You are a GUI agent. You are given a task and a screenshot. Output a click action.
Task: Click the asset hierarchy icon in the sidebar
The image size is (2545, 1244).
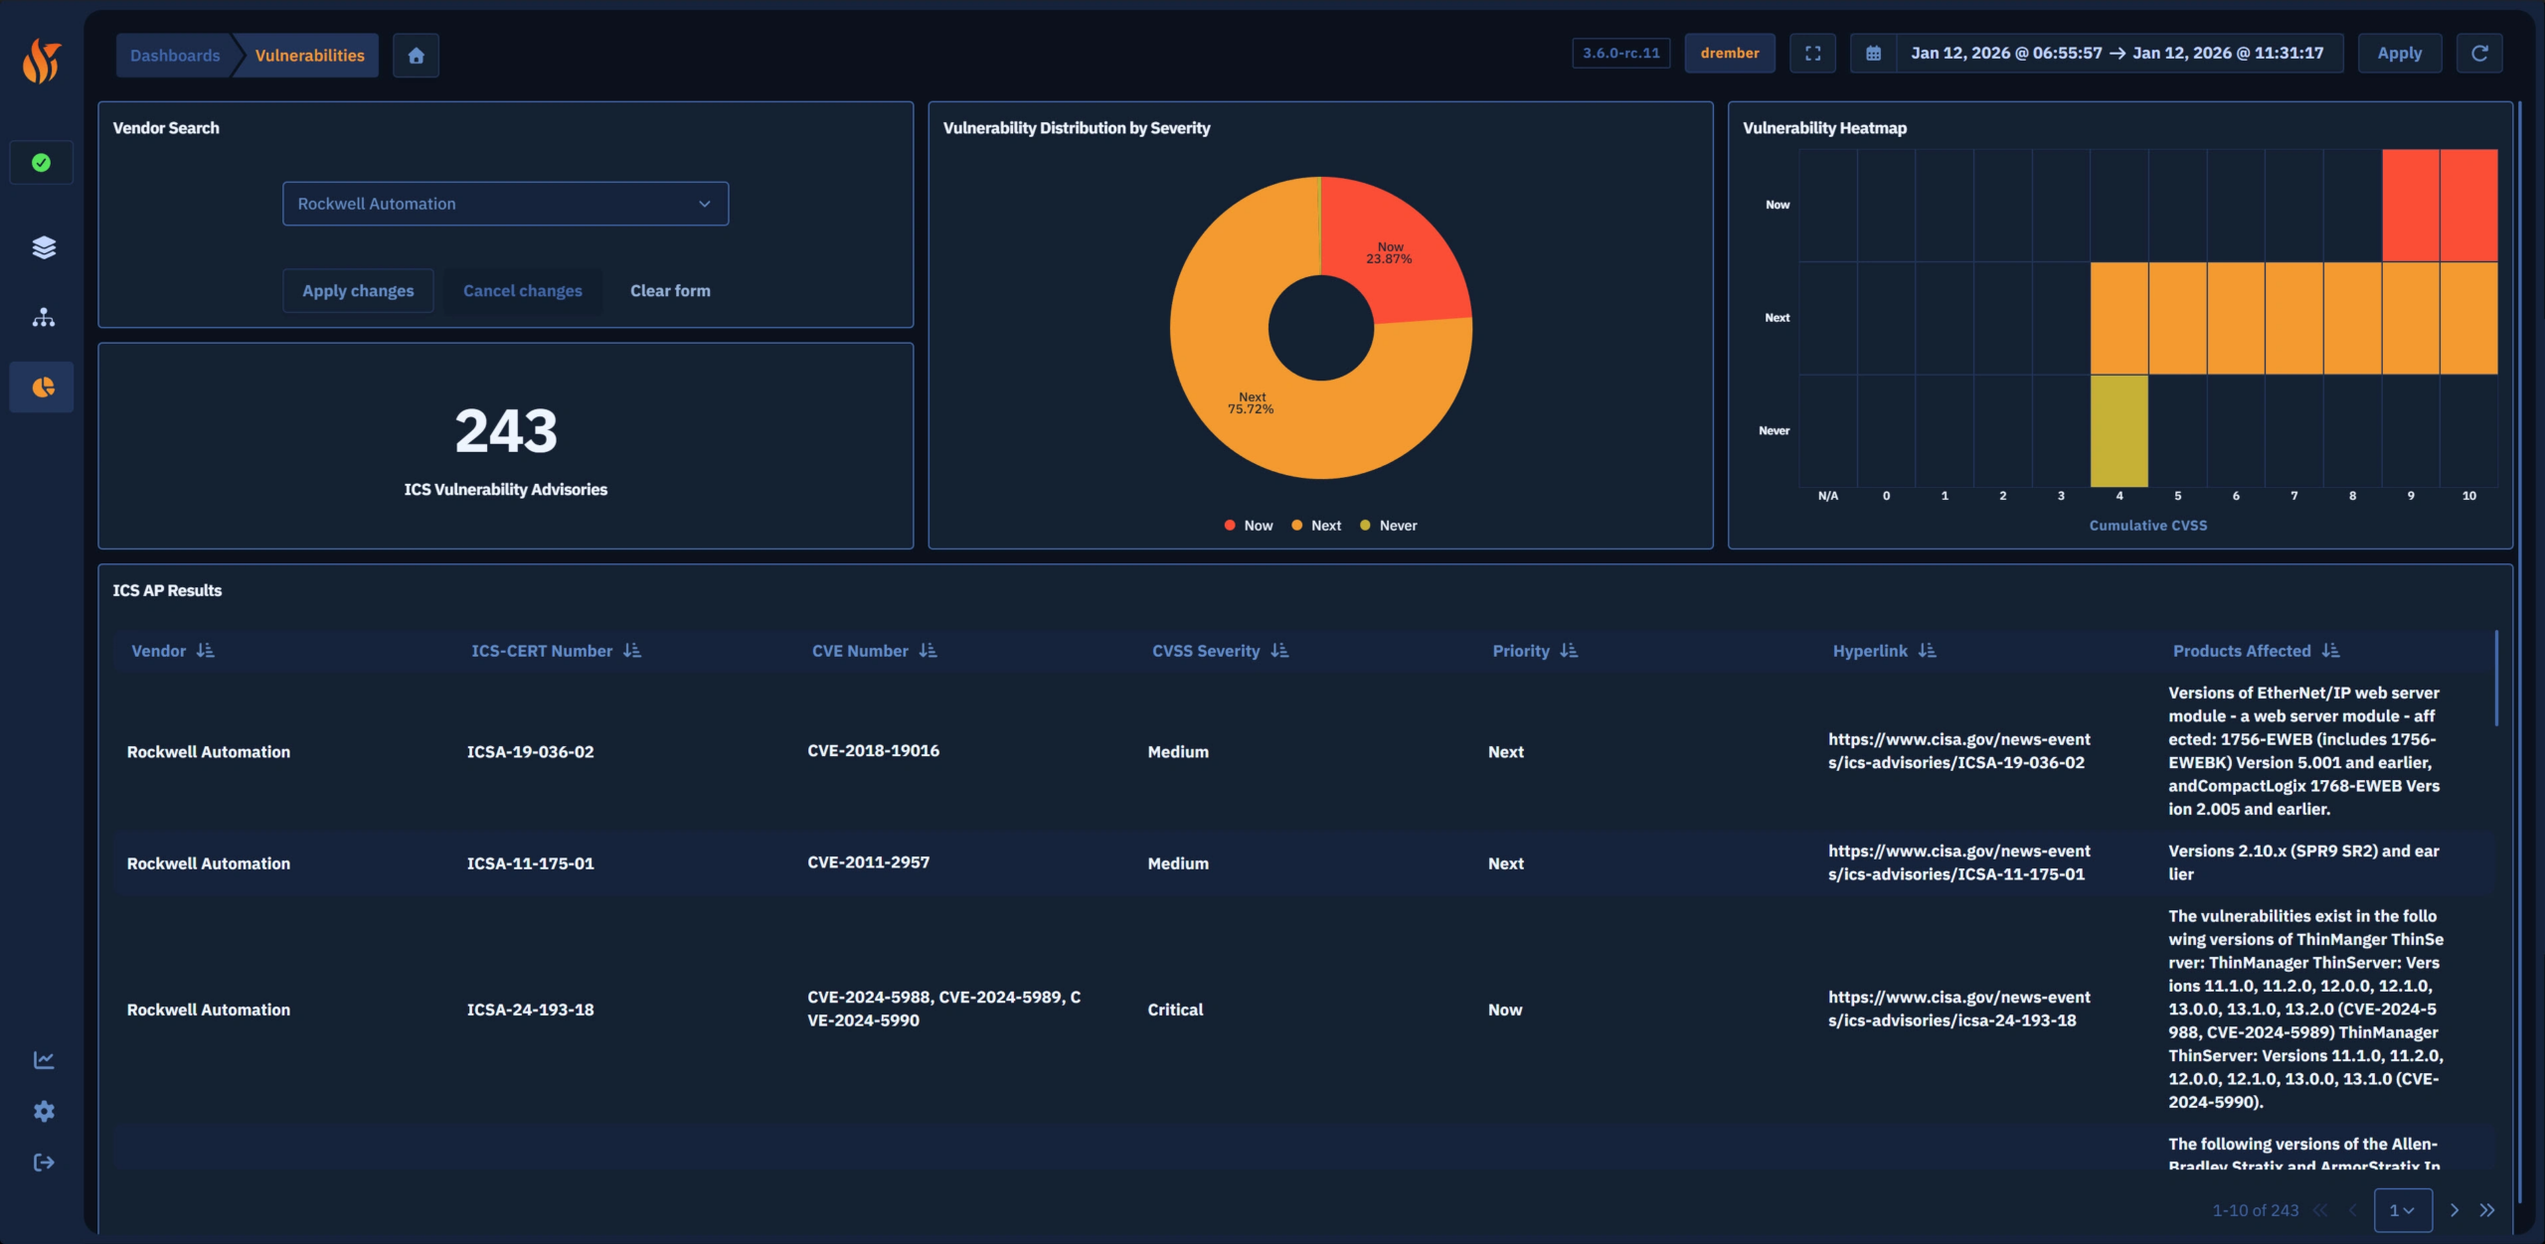[x=42, y=317]
